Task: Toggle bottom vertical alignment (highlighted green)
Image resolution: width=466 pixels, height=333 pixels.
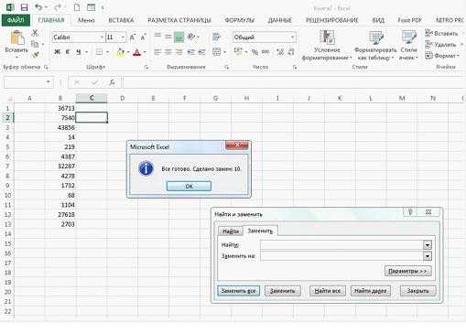Action: tap(179, 38)
